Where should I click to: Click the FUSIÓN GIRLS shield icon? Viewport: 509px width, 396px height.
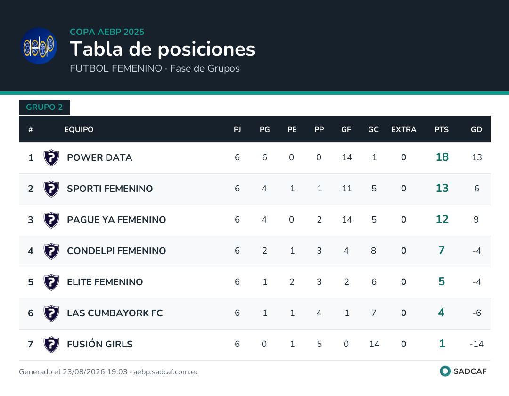click(51, 345)
